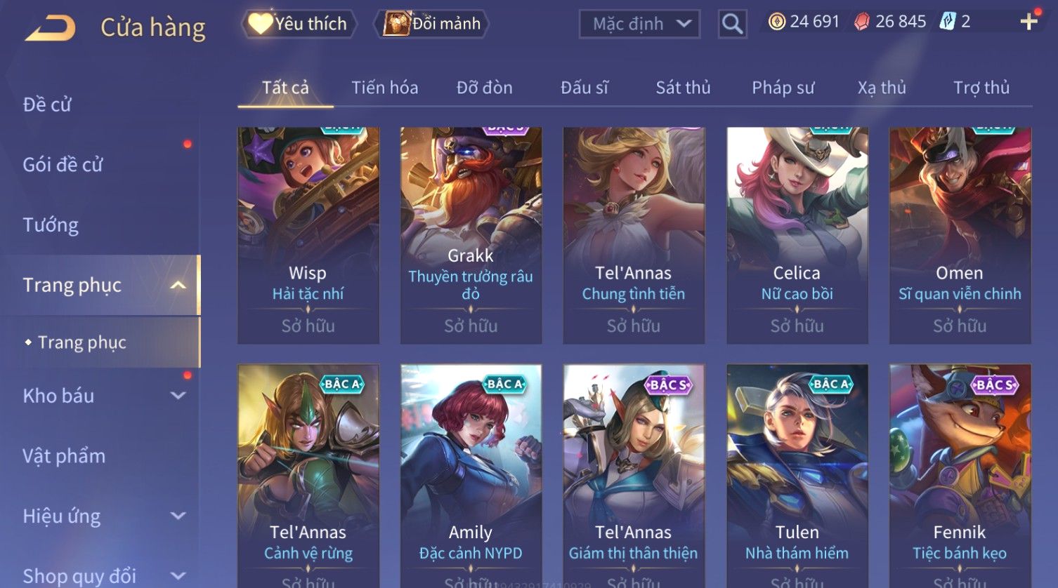Select the Sát thủ tab
The height and width of the screenshot is (588, 1058).
[x=683, y=88]
